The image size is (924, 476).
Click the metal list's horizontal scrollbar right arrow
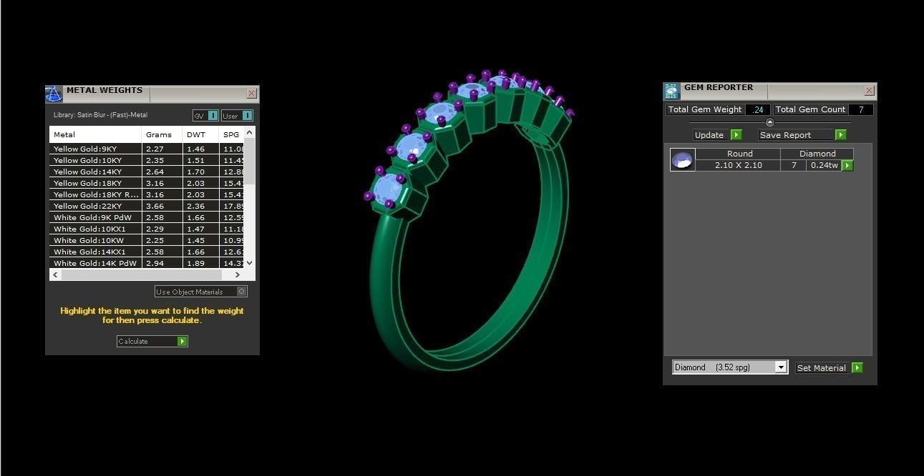238,275
